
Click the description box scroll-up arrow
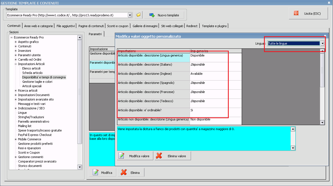293,129
